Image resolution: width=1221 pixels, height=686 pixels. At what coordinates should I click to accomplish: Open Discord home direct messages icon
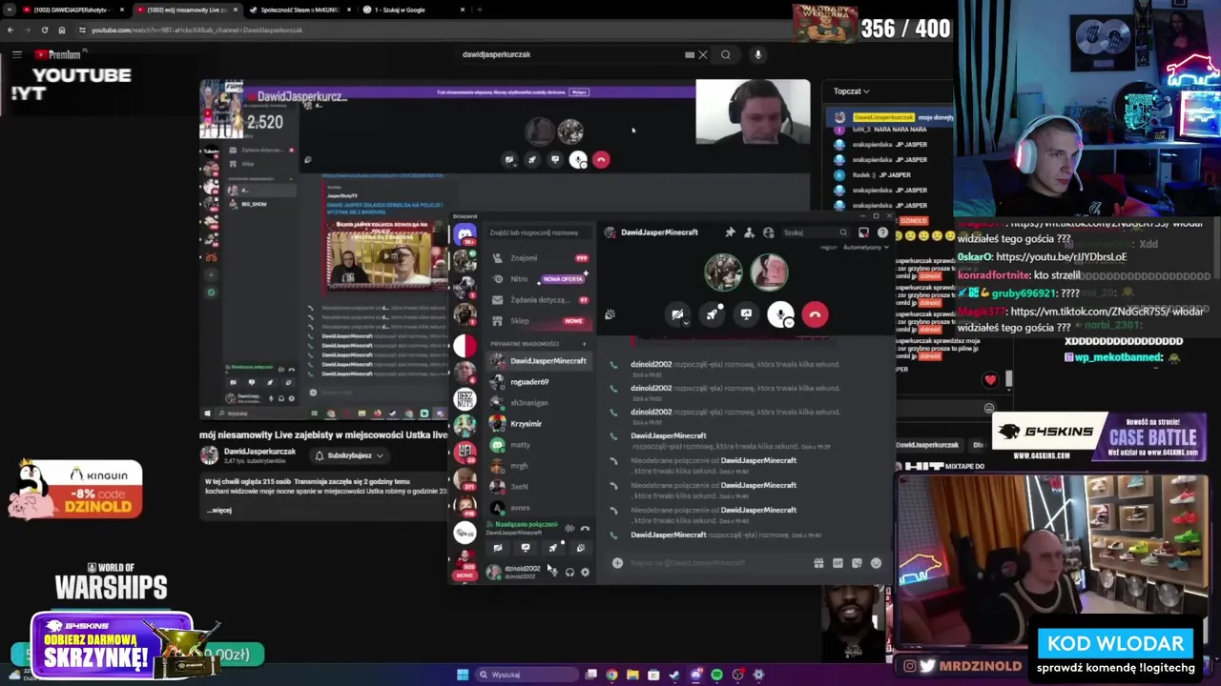(x=465, y=234)
